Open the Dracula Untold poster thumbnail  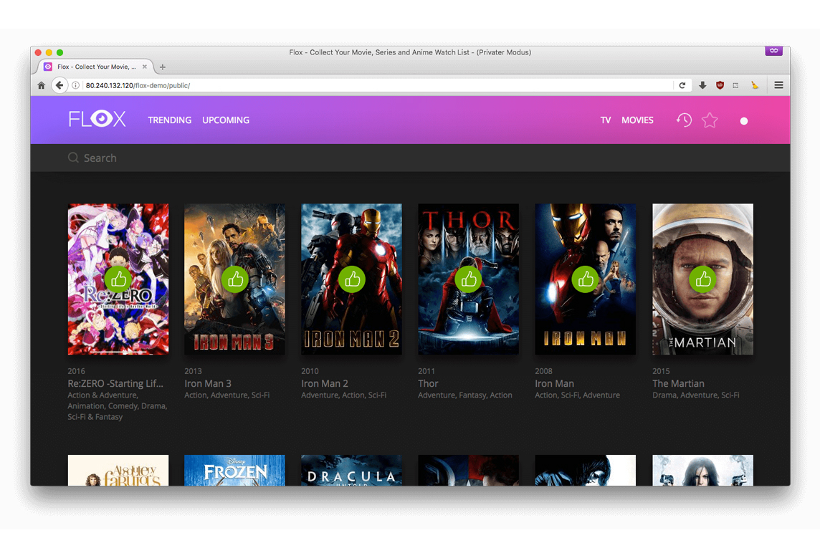coord(351,471)
